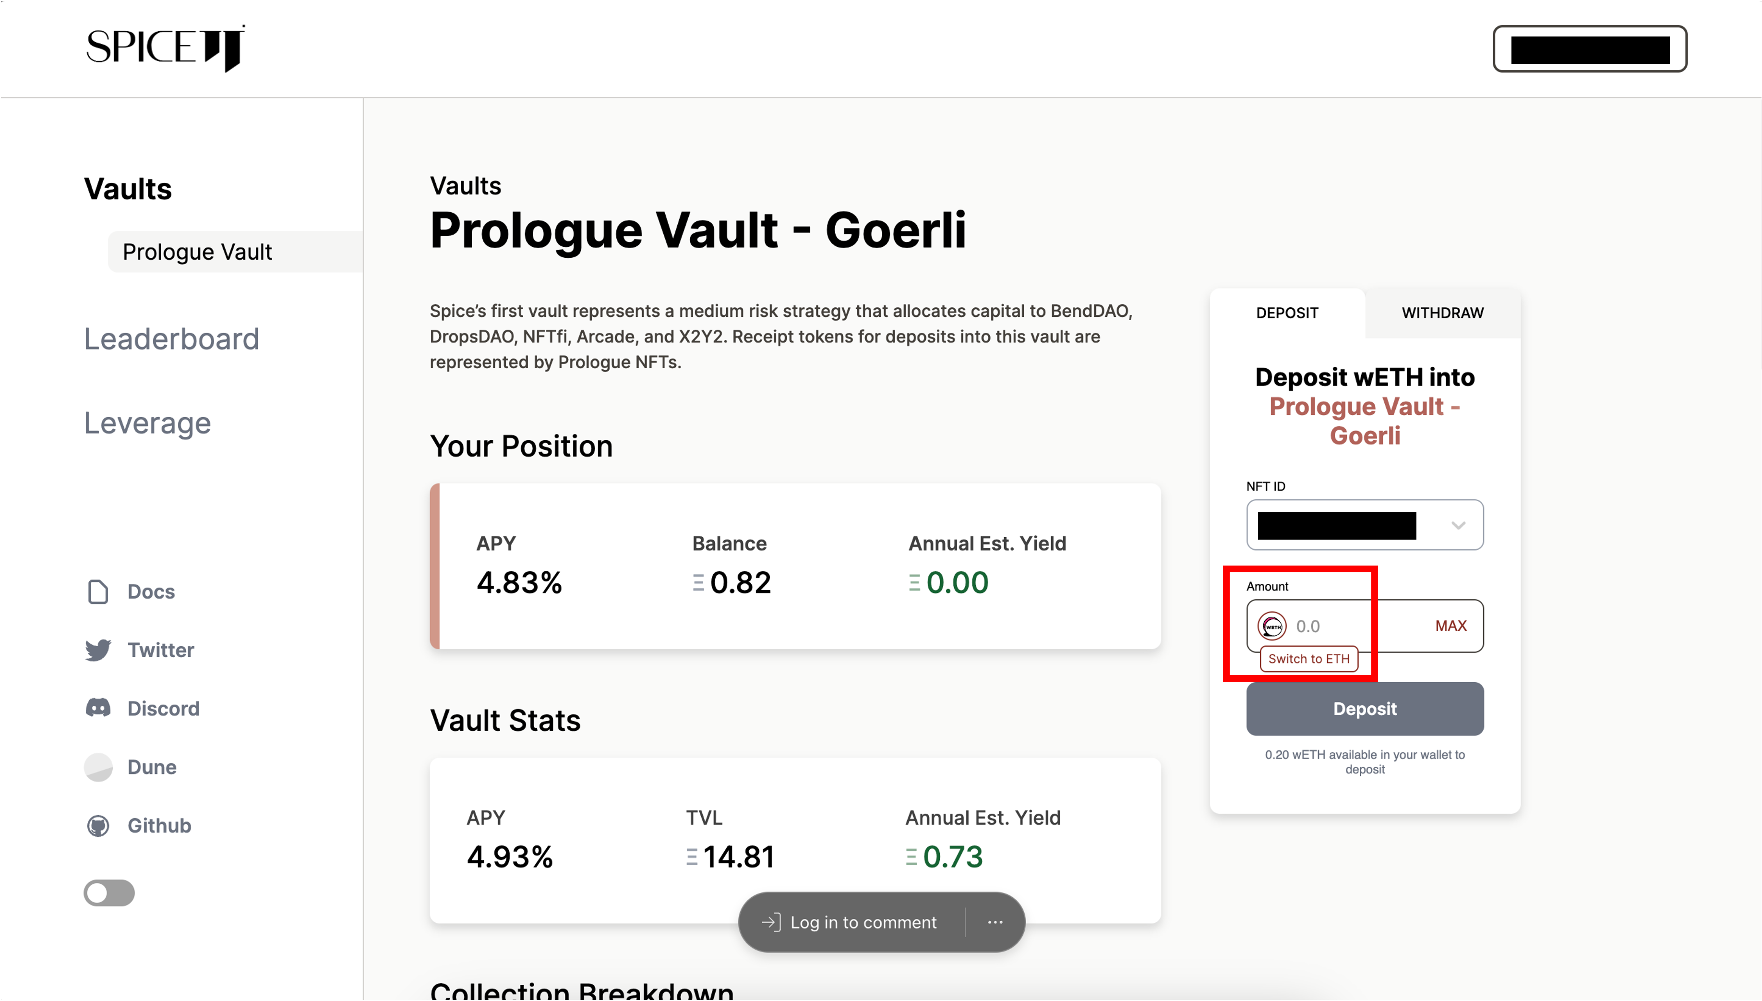Click the Github octocat icon
The width and height of the screenshot is (1762, 1001).
click(x=98, y=826)
